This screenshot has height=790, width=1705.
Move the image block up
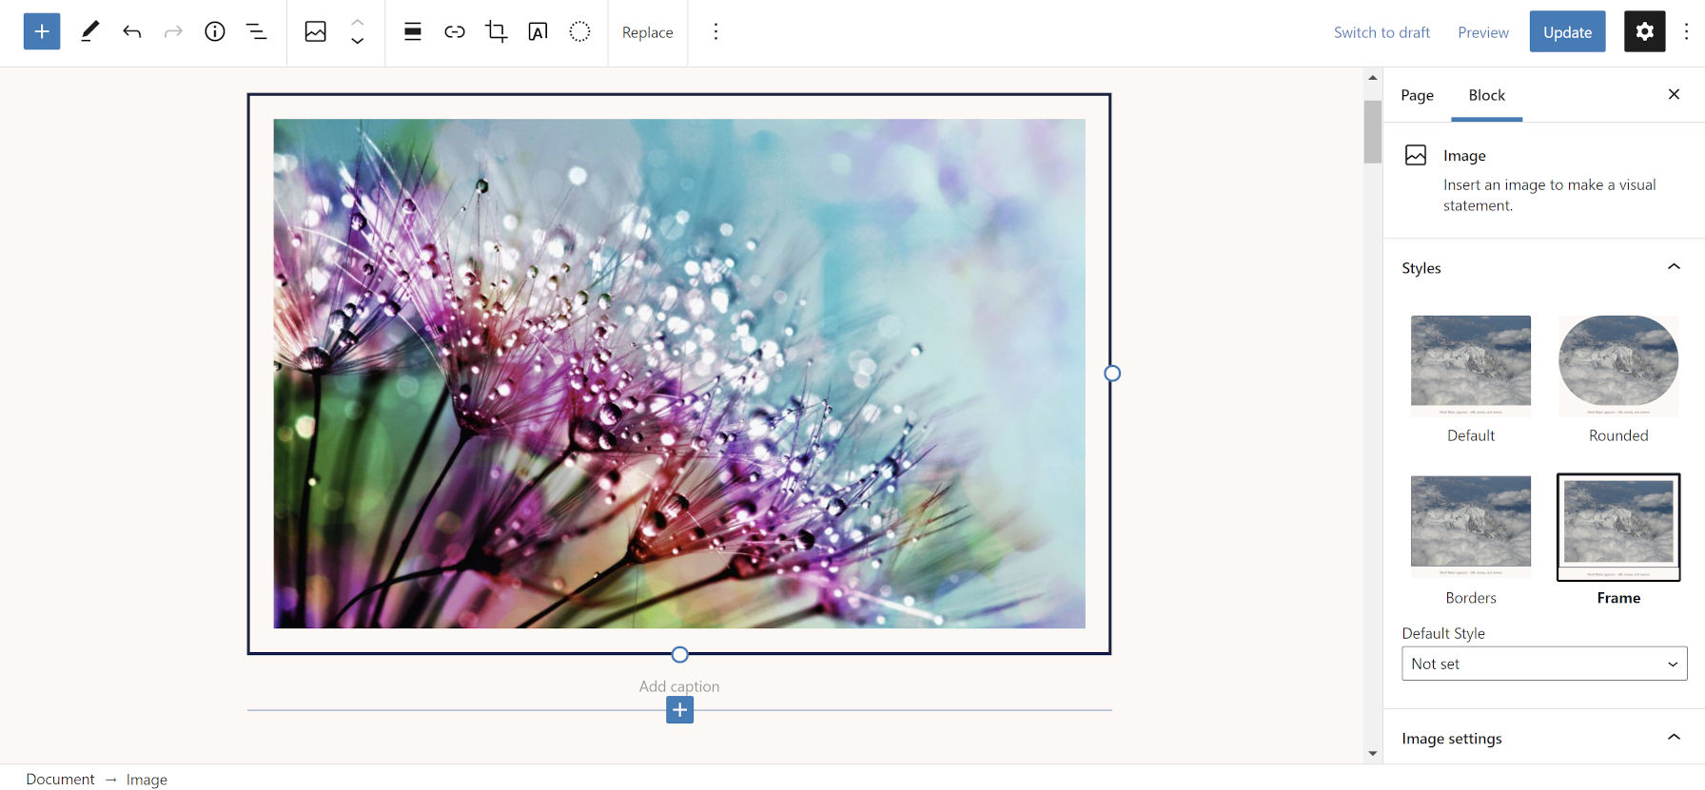[x=358, y=23]
